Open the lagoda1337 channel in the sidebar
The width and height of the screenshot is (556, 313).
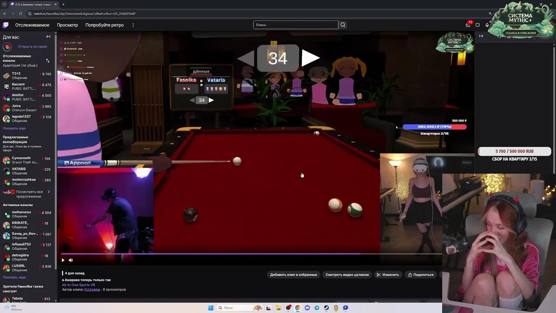pos(28,118)
